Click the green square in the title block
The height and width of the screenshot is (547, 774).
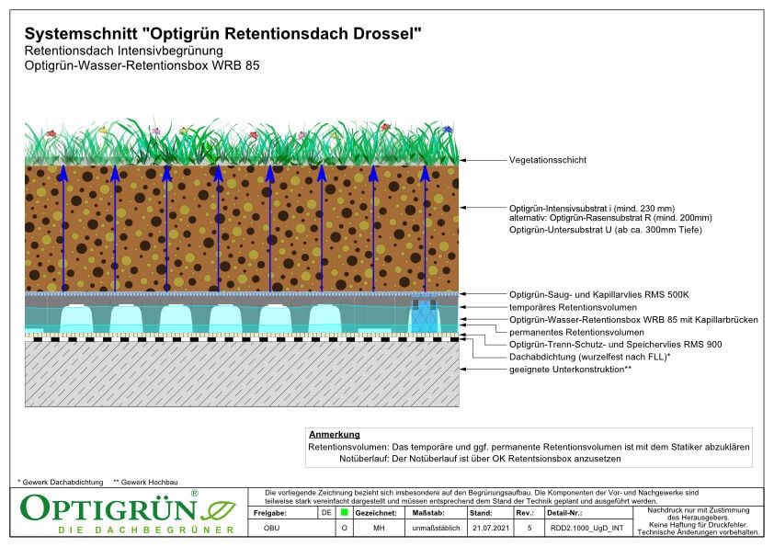pyautogui.click(x=344, y=512)
